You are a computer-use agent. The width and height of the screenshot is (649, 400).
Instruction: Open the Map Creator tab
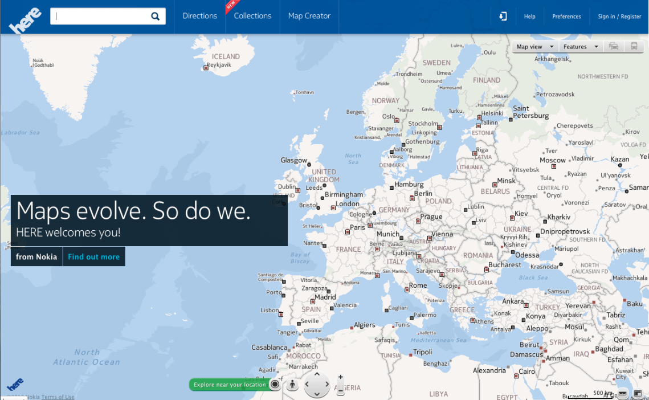coord(309,16)
